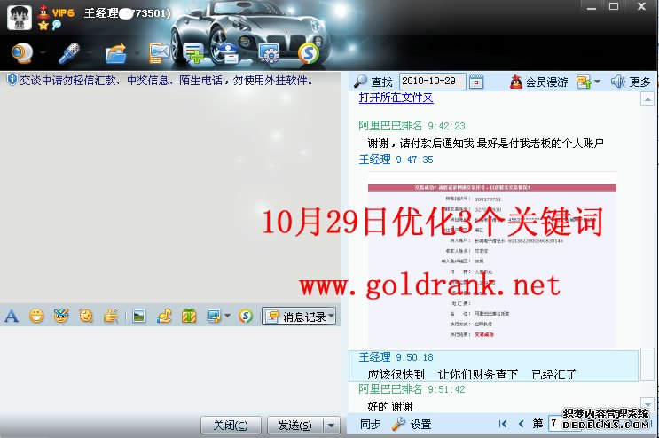Expand send options dropdown arrow
Screen dimensions: 659x438
click(331, 426)
